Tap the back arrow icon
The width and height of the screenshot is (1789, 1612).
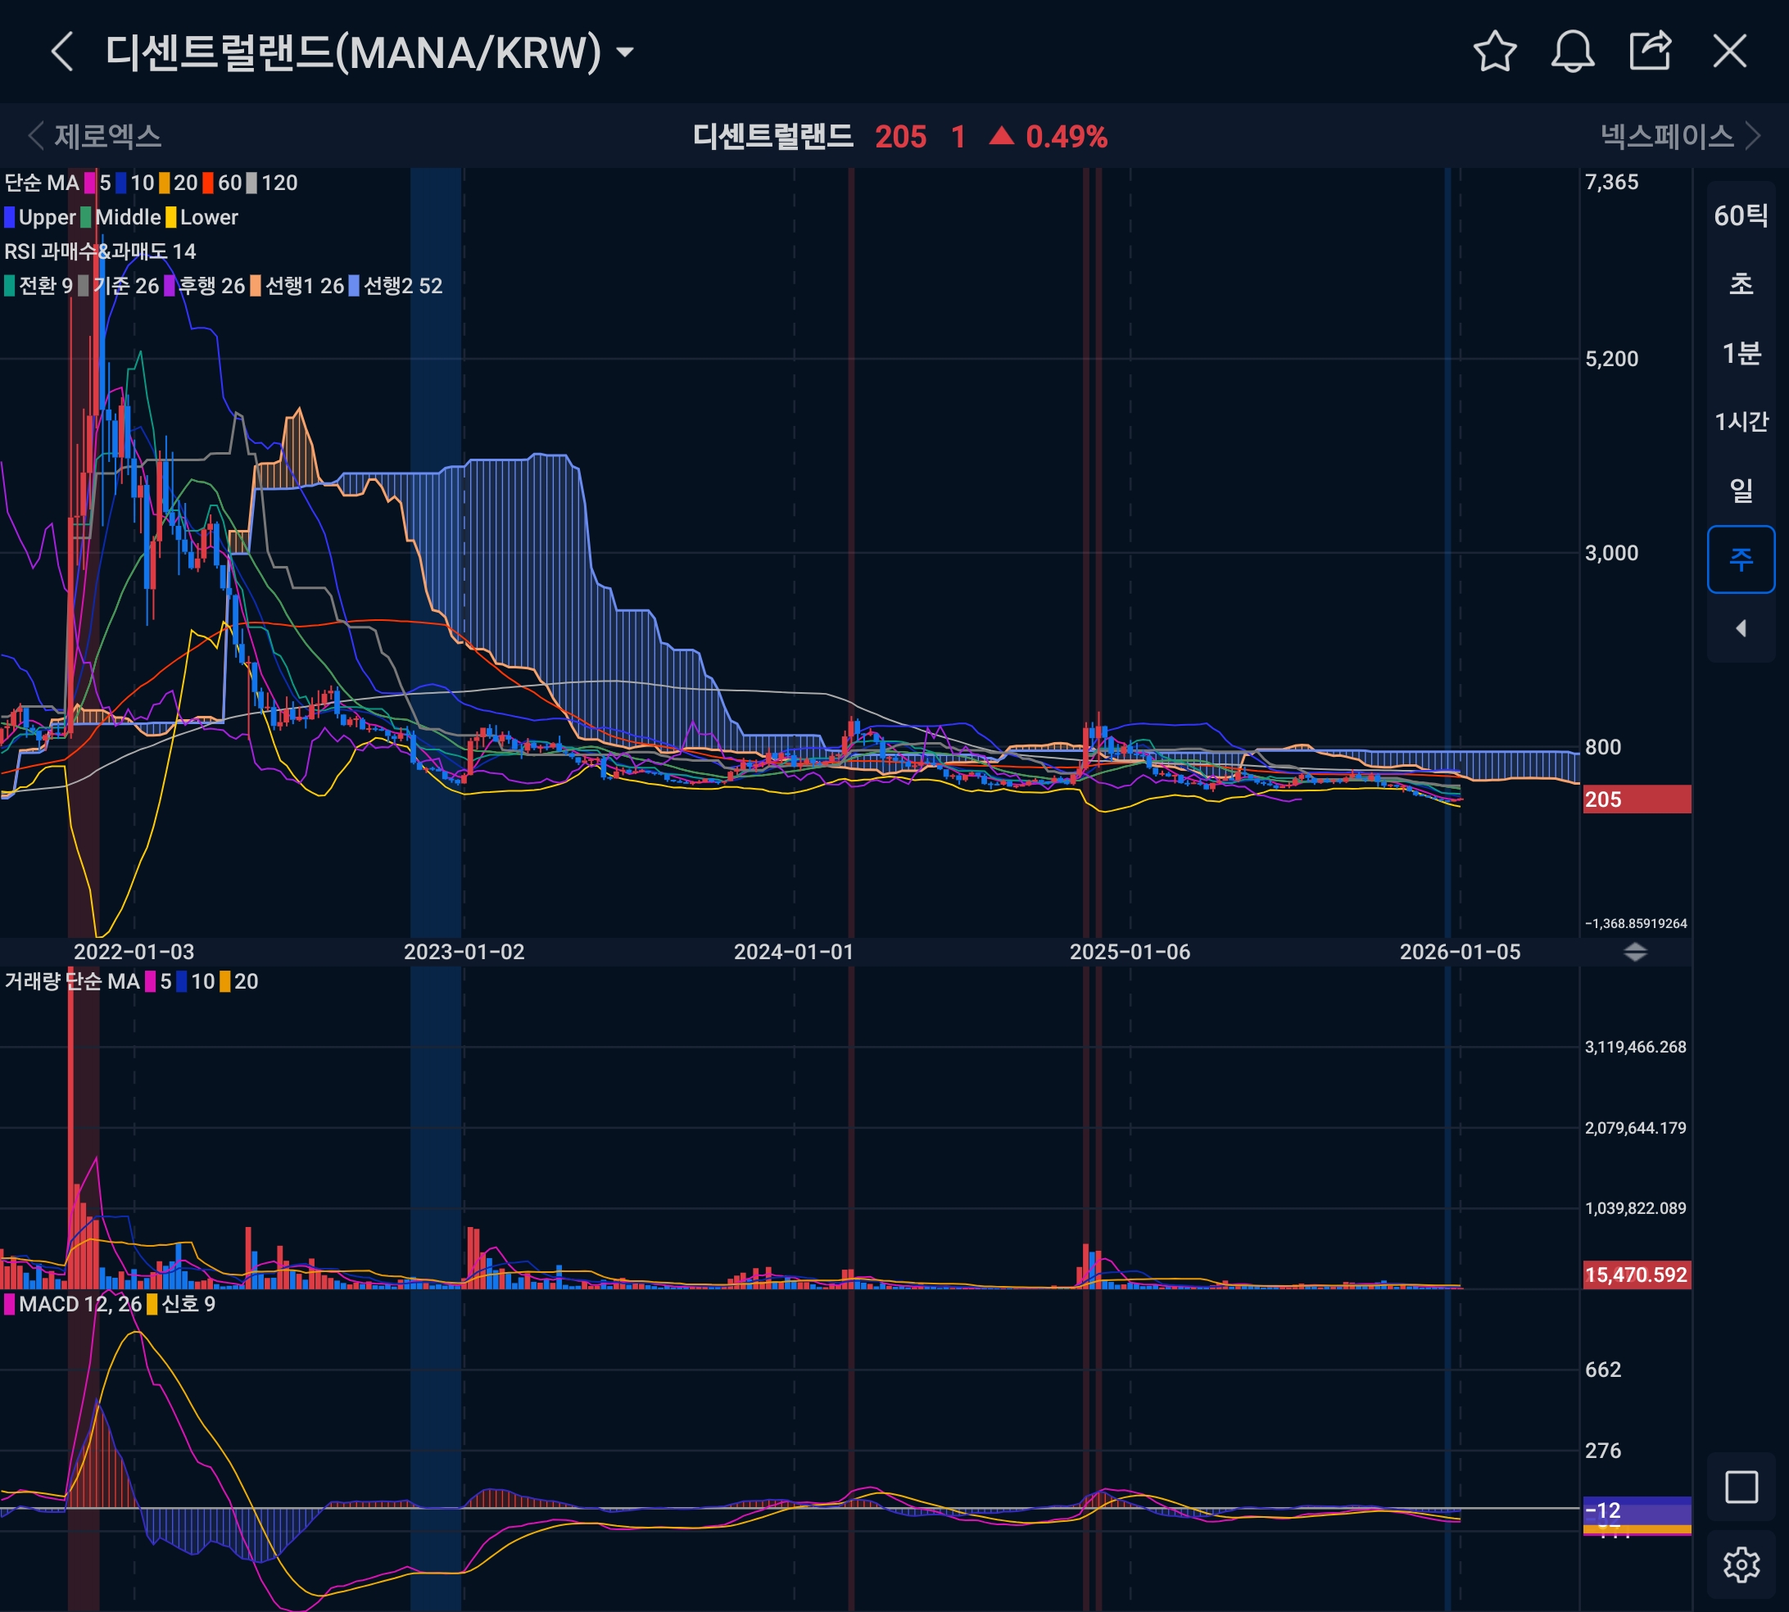point(62,52)
